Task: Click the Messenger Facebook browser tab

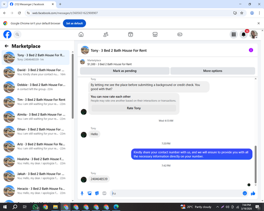Action: click(x=32, y=4)
